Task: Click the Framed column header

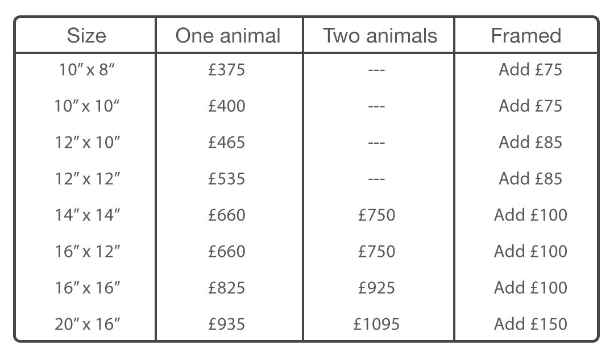Action: click(x=526, y=36)
